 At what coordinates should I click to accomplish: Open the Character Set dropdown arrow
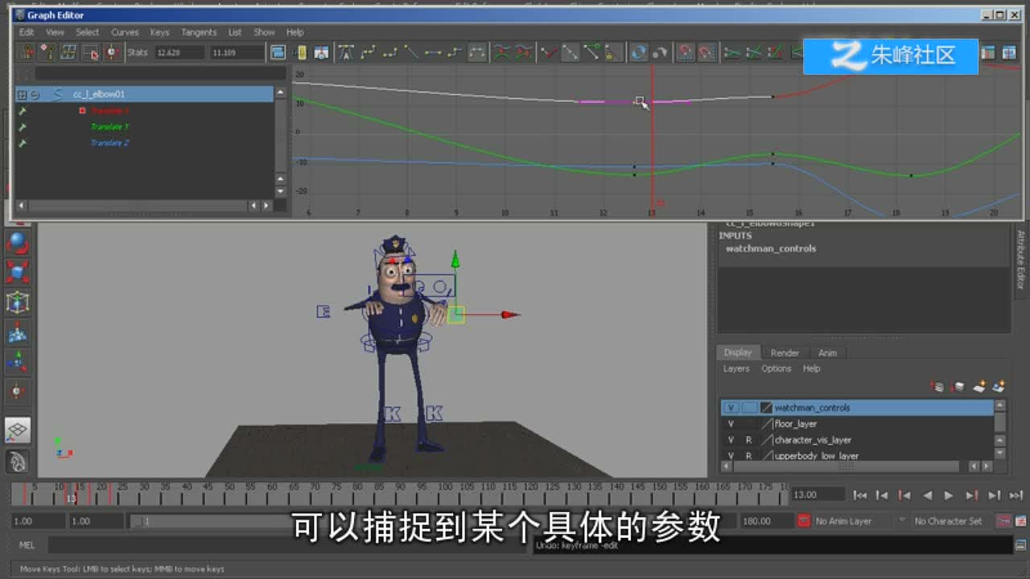click(902, 521)
